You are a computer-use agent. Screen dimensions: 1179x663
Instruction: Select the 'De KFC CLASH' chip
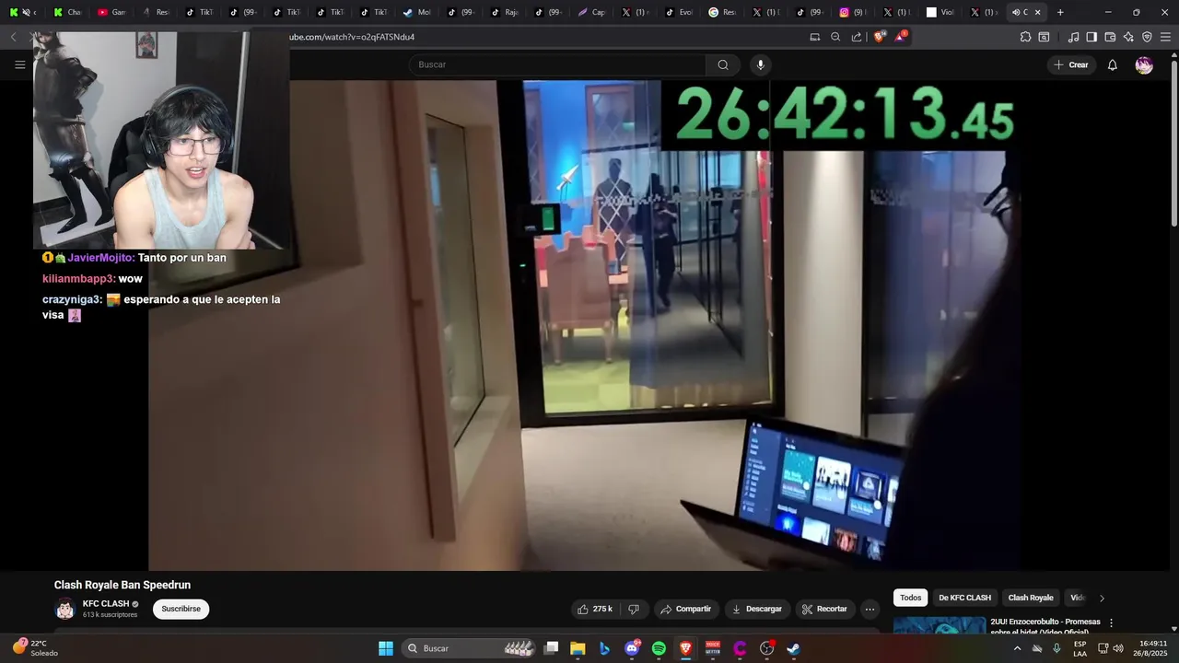coord(964,598)
